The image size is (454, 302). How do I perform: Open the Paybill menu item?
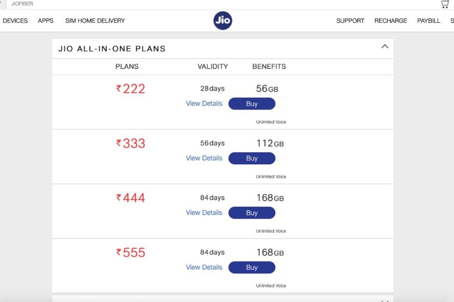pyautogui.click(x=428, y=21)
